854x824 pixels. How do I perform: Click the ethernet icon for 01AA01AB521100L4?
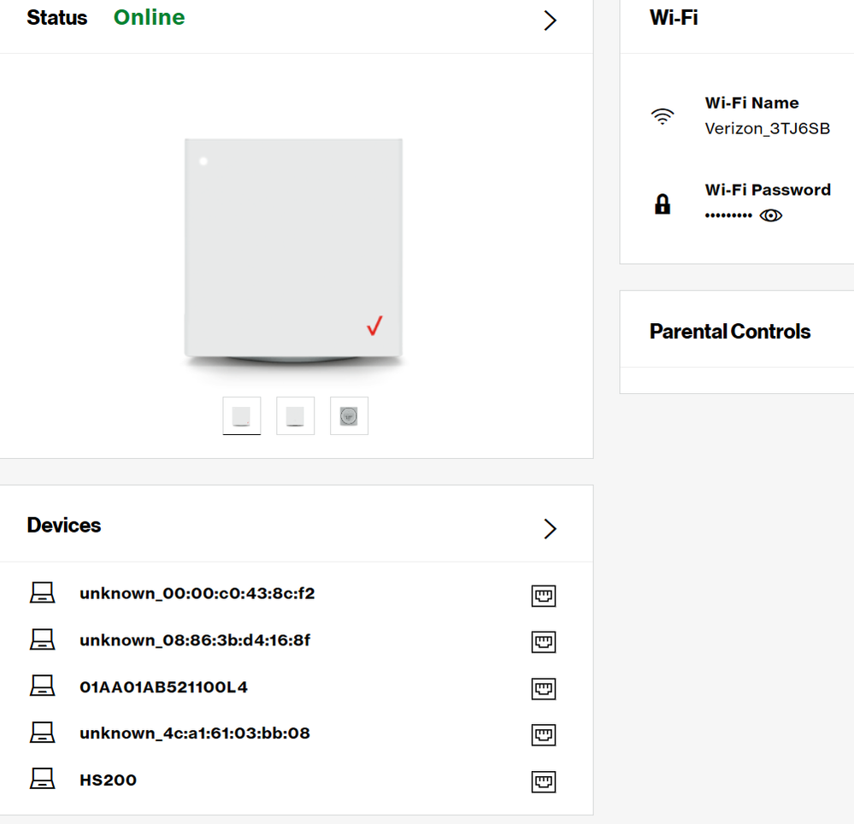tap(544, 688)
